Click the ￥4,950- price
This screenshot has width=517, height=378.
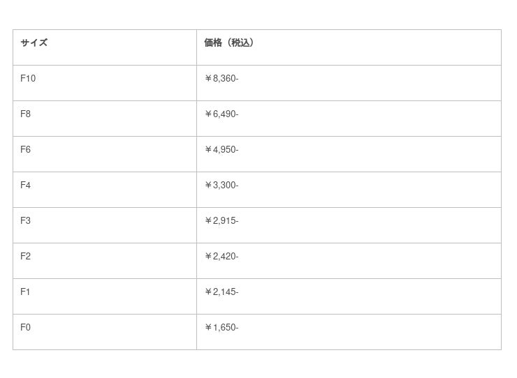pos(221,150)
